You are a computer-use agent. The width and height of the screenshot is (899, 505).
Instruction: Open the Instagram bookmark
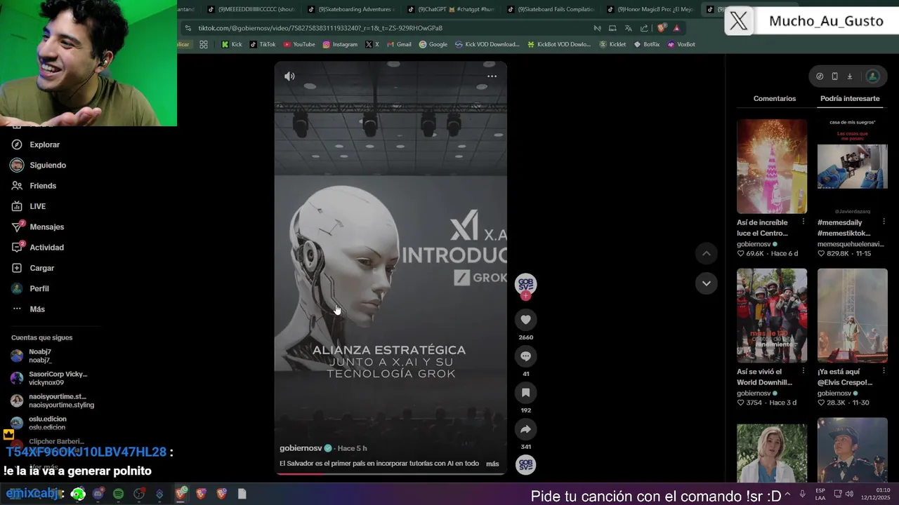[x=340, y=44]
